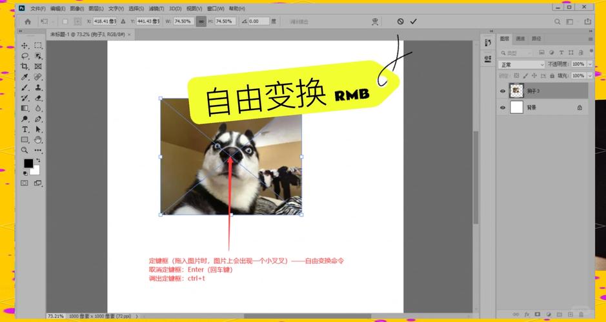The height and width of the screenshot is (322, 606).
Task: Cancel the transform with the circle-slash icon
Action: click(400, 21)
